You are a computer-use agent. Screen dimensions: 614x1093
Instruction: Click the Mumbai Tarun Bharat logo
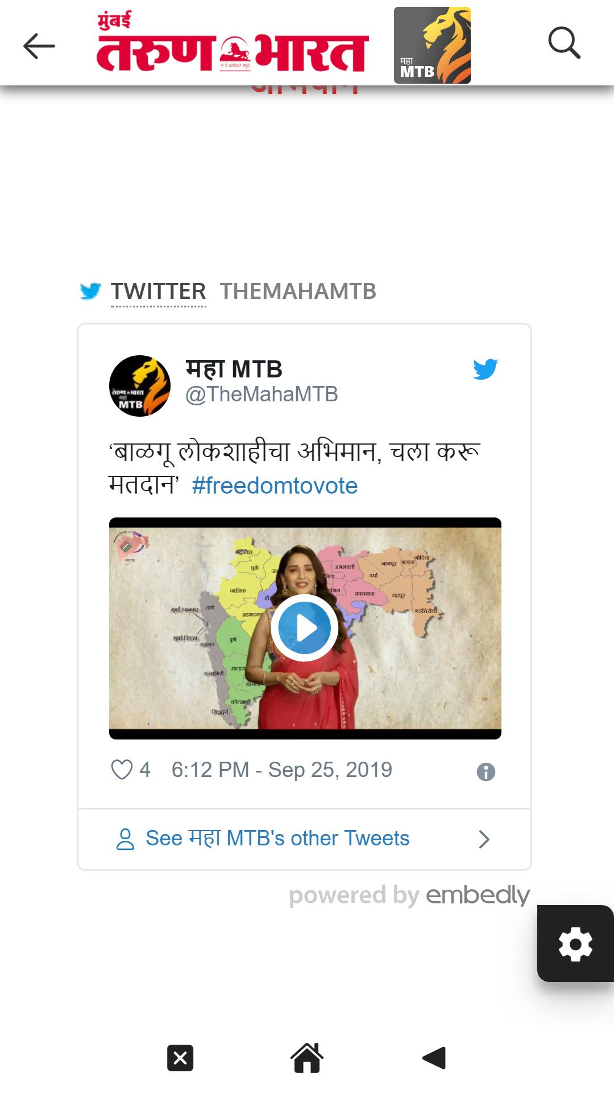coord(233,44)
